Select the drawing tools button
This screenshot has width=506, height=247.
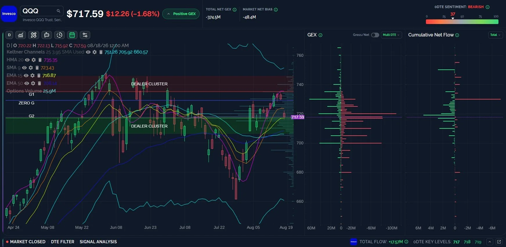pyautogui.click(x=34, y=35)
